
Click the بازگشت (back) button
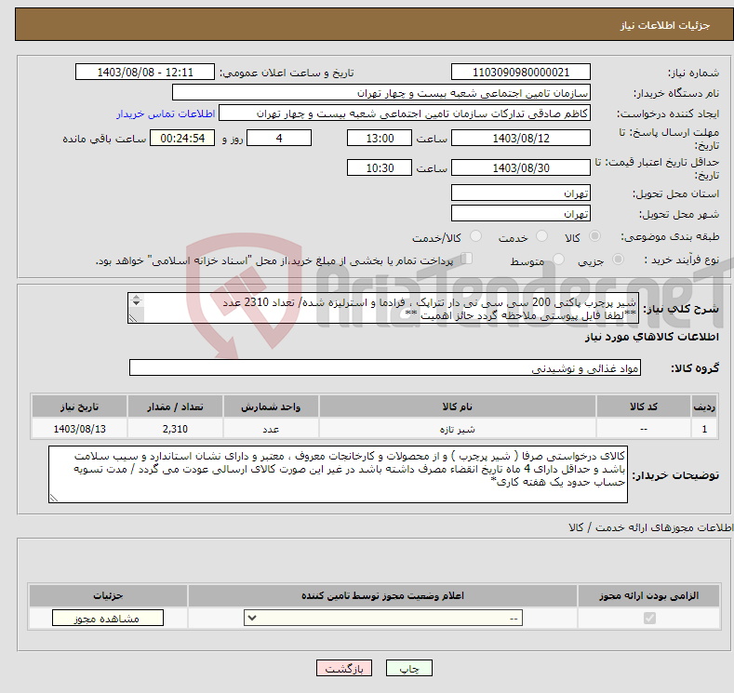(x=344, y=668)
